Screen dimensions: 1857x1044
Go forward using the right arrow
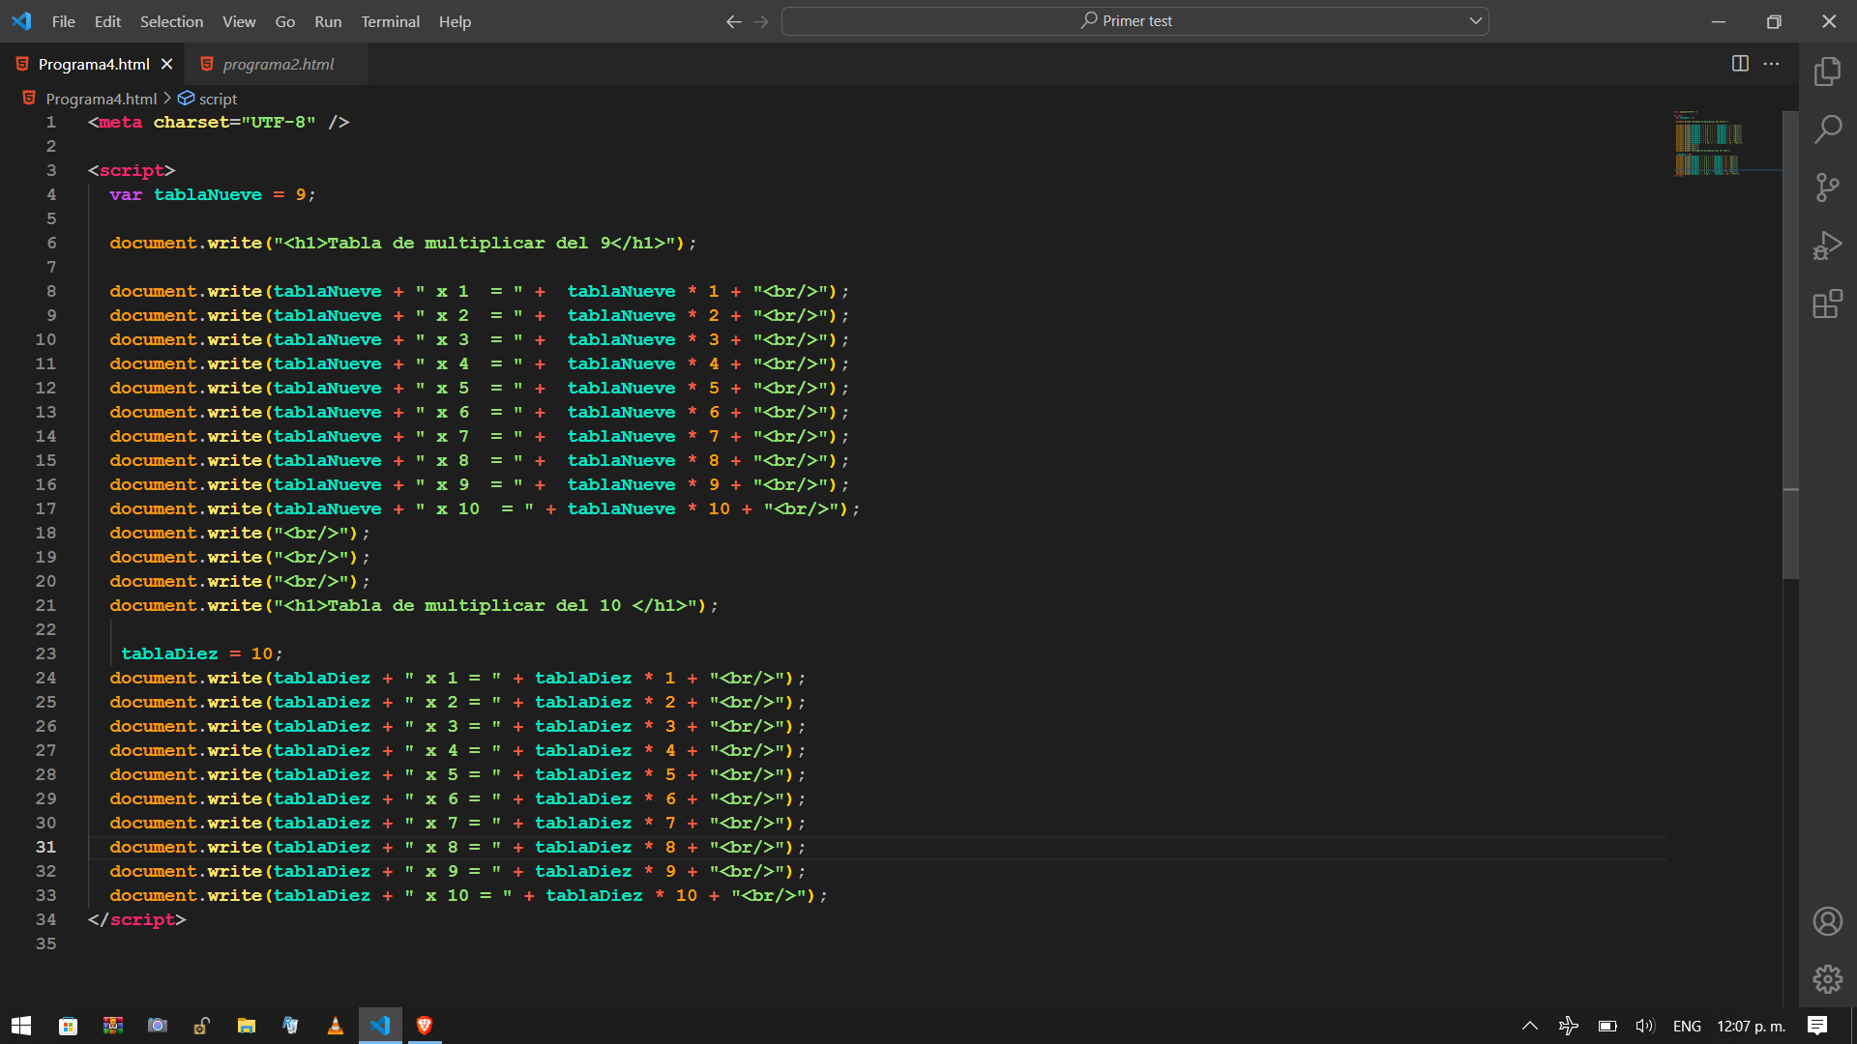(761, 21)
